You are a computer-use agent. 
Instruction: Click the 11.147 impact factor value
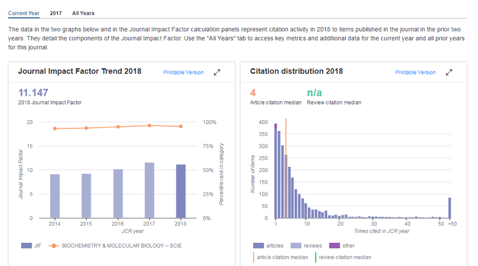tap(33, 92)
